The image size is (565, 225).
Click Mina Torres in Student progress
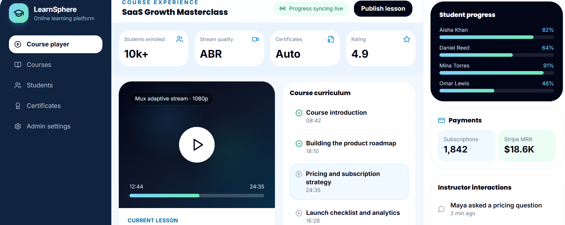454,66
